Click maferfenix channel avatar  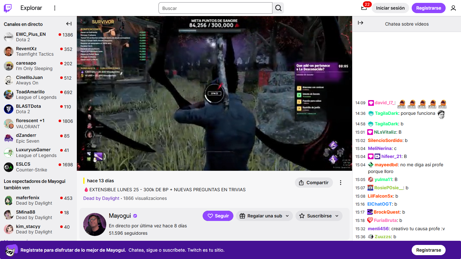(9, 200)
